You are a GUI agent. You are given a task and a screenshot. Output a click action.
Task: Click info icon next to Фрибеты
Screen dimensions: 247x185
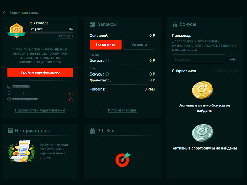[x=110, y=80]
